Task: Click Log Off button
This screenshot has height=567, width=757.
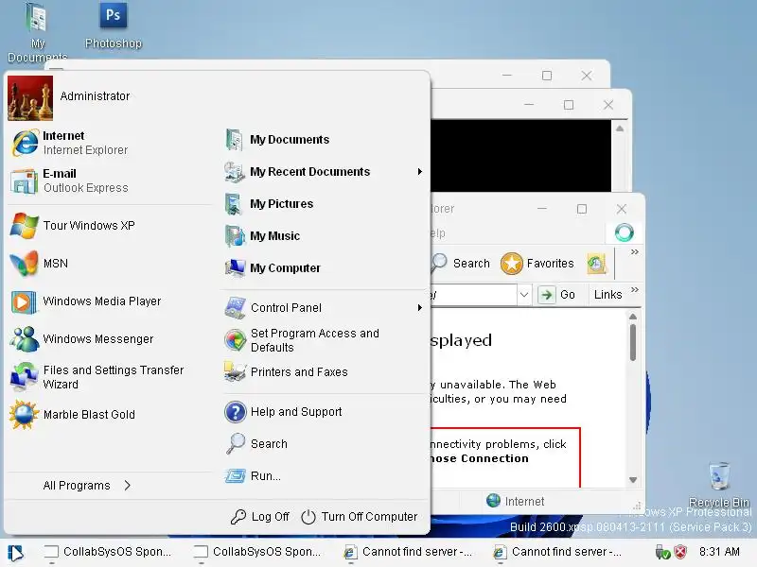Action: pos(259,517)
